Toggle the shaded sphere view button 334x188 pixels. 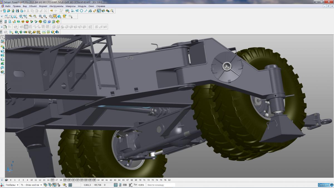point(55,16)
